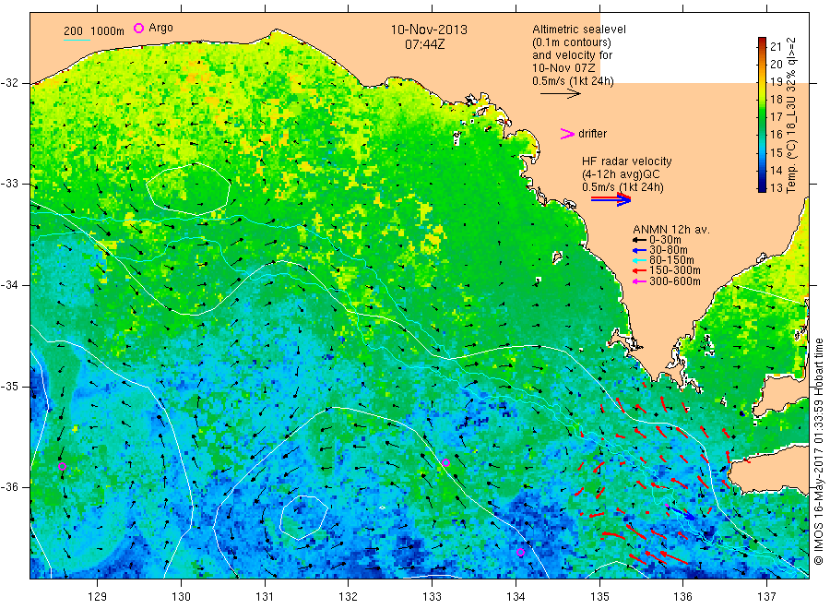The width and height of the screenshot is (830, 609).
Task: Click the magenta drifter symbol in the legend
Action: click(567, 134)
